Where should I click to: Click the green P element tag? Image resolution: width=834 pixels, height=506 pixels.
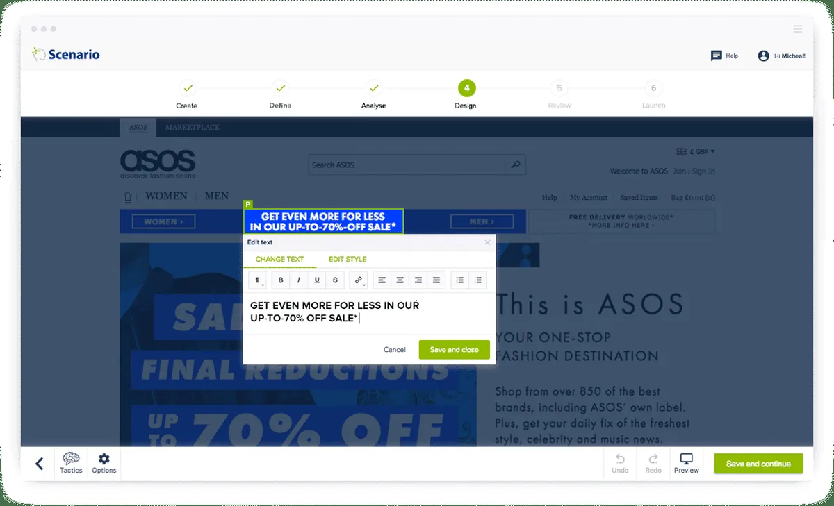[x=248, y=205]
